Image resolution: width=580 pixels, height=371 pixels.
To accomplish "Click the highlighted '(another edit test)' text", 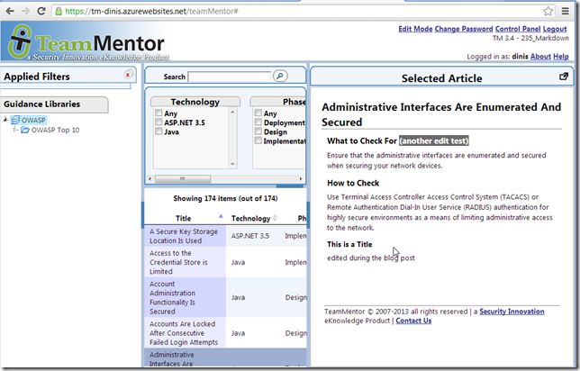I will [x=434, y=141].
